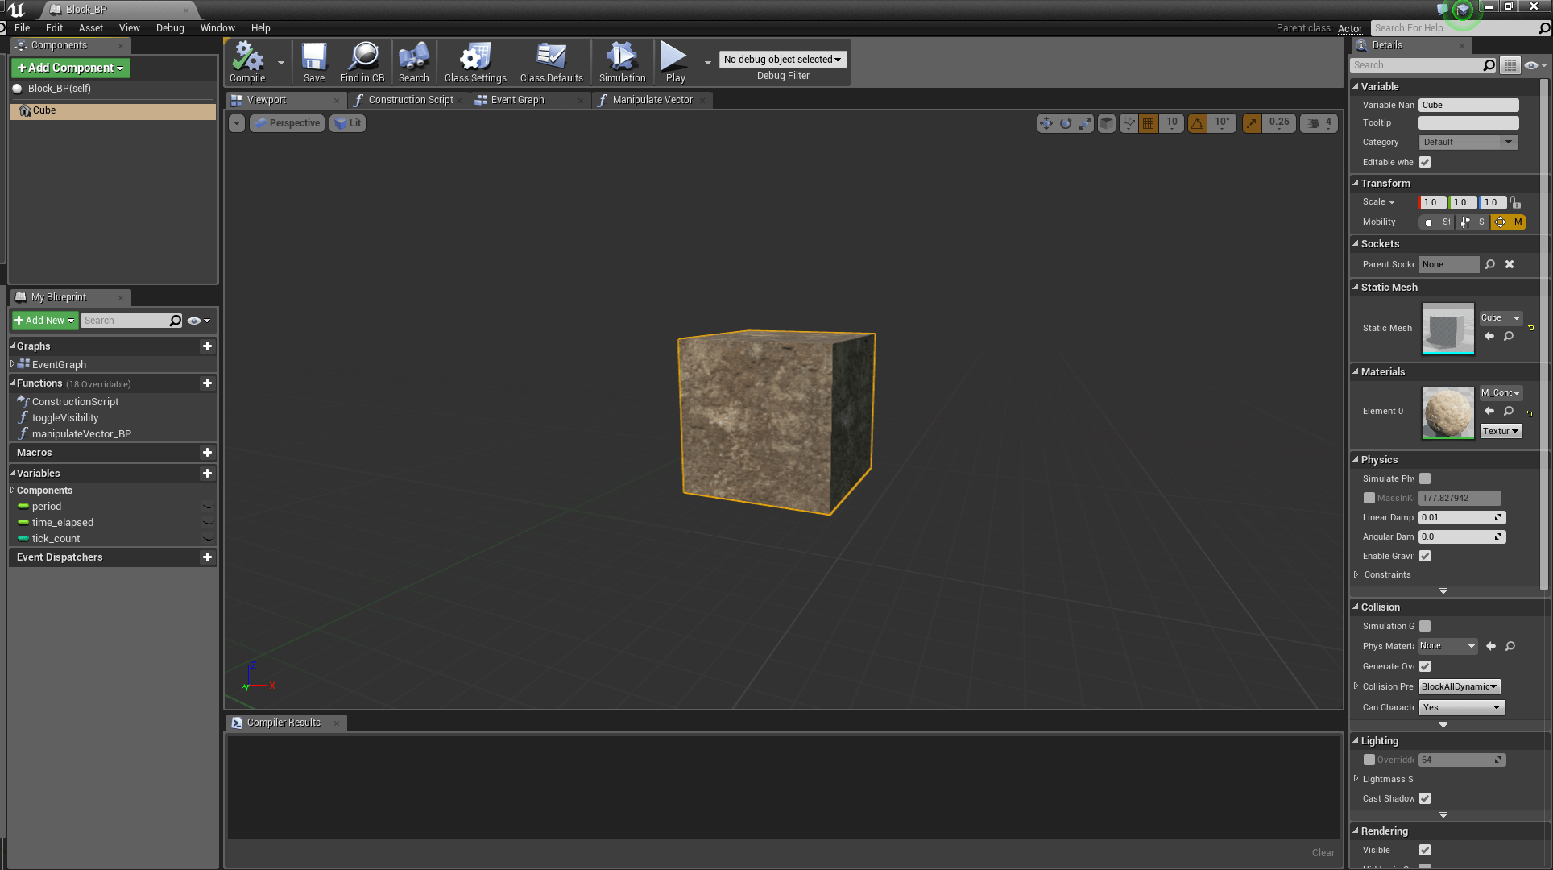Image resolution: width=1553 pixels, height=870 pixels.
Task: Uncheck Cast Shadow under Lighting
Action: [x=1425, y=798]
